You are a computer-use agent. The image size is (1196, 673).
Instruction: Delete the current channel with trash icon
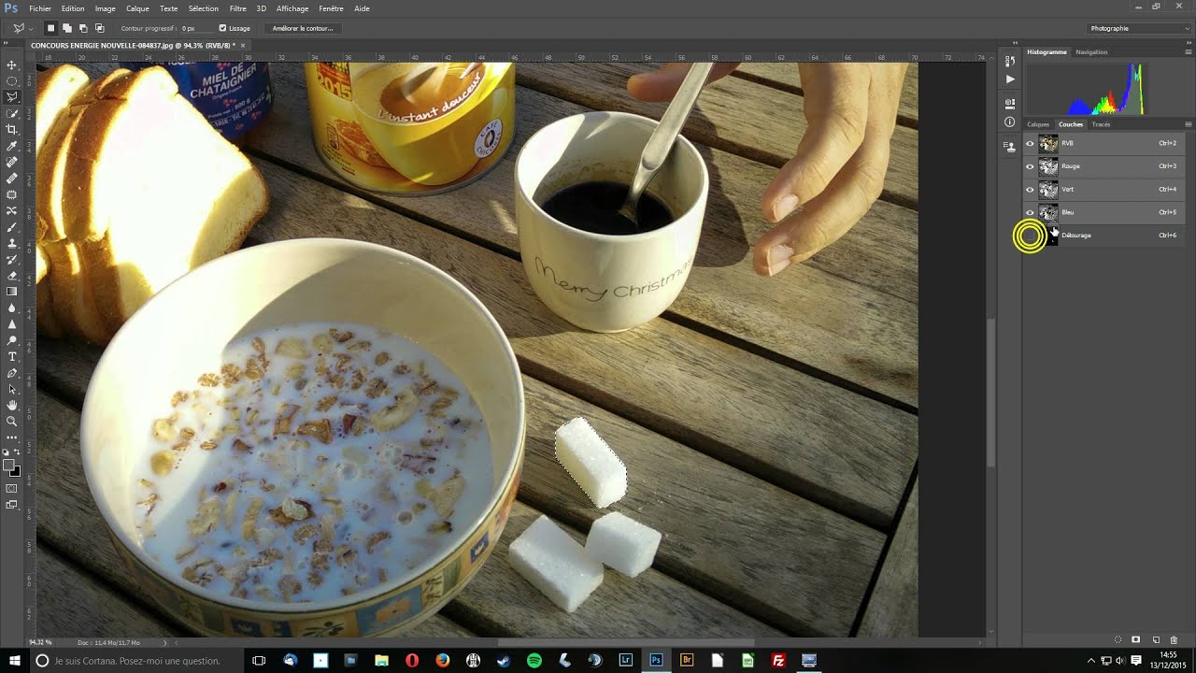coord(1175,639)
